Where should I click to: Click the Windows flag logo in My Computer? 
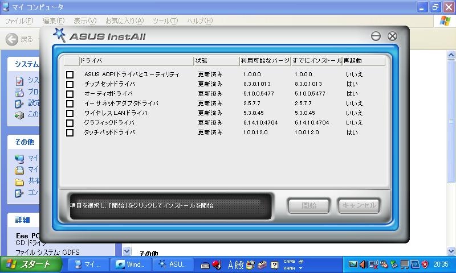click(x=445, y=21)
